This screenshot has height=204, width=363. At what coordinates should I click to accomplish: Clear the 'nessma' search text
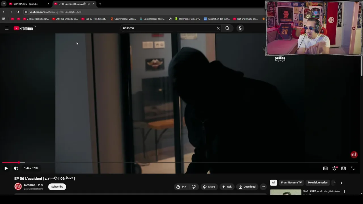point(218,28)
